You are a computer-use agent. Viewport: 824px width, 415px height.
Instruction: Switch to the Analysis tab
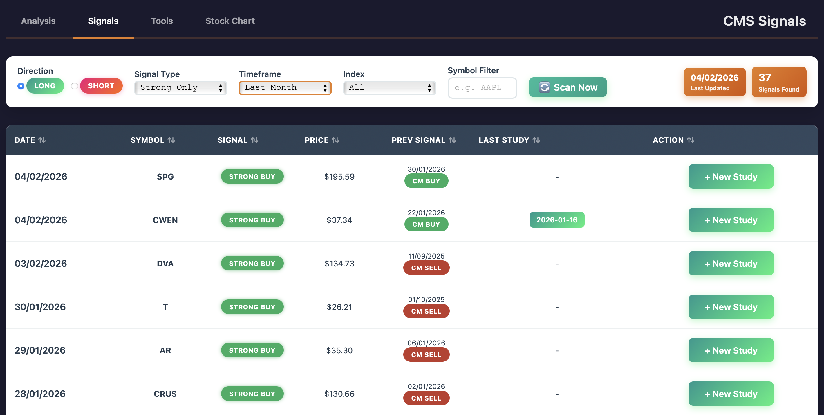coord(38,21)
